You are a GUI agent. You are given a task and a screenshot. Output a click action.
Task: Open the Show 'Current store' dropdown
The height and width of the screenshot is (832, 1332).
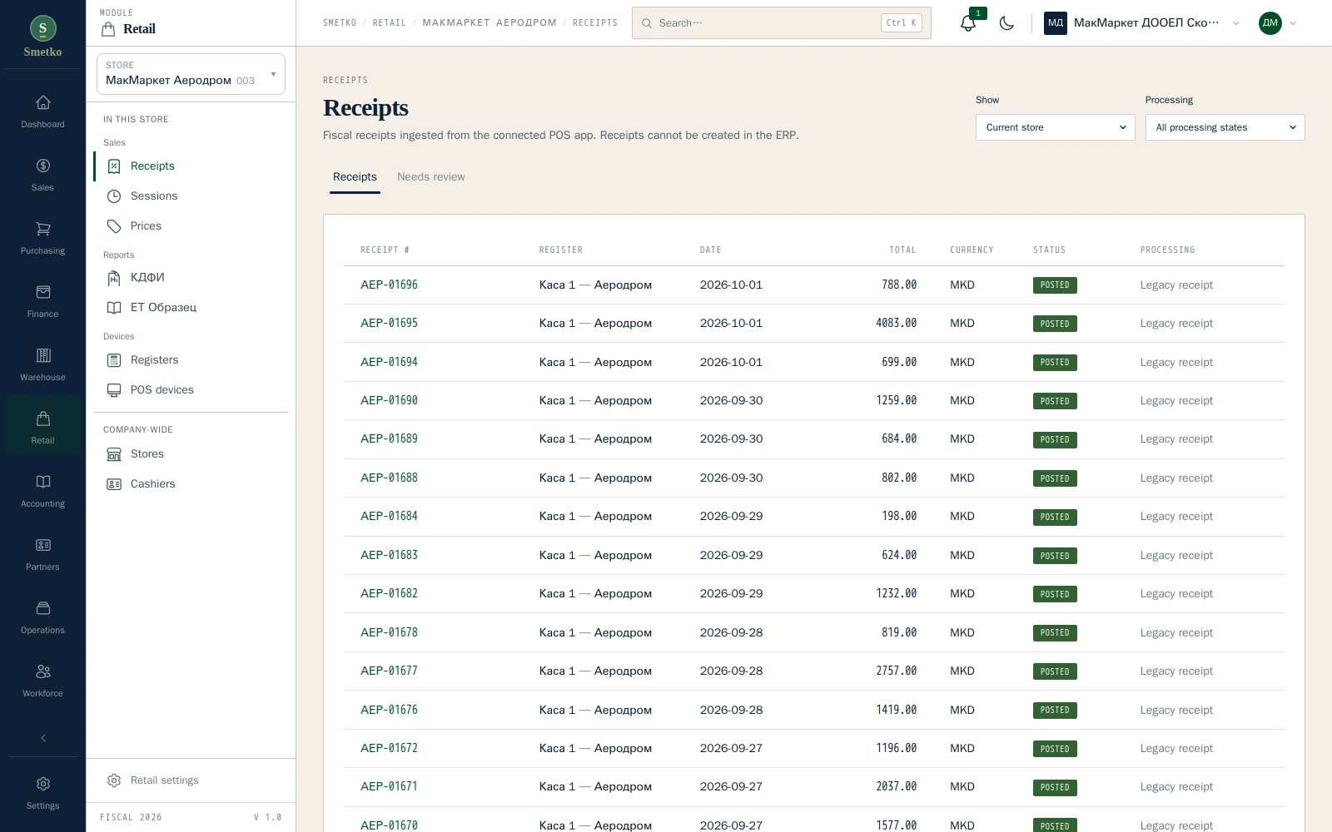pyautogui.click(x=1055, y=127)
